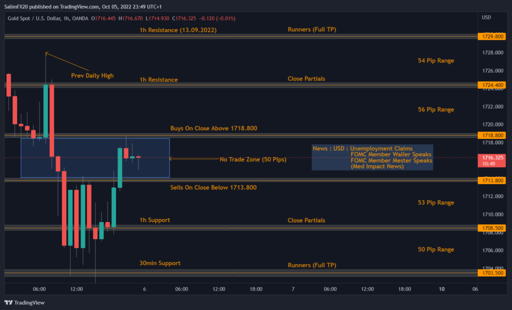Click the Buys On Close Above 1718.800 label
Viewport: 512px width, 310px height.
(x=212, y=128)
